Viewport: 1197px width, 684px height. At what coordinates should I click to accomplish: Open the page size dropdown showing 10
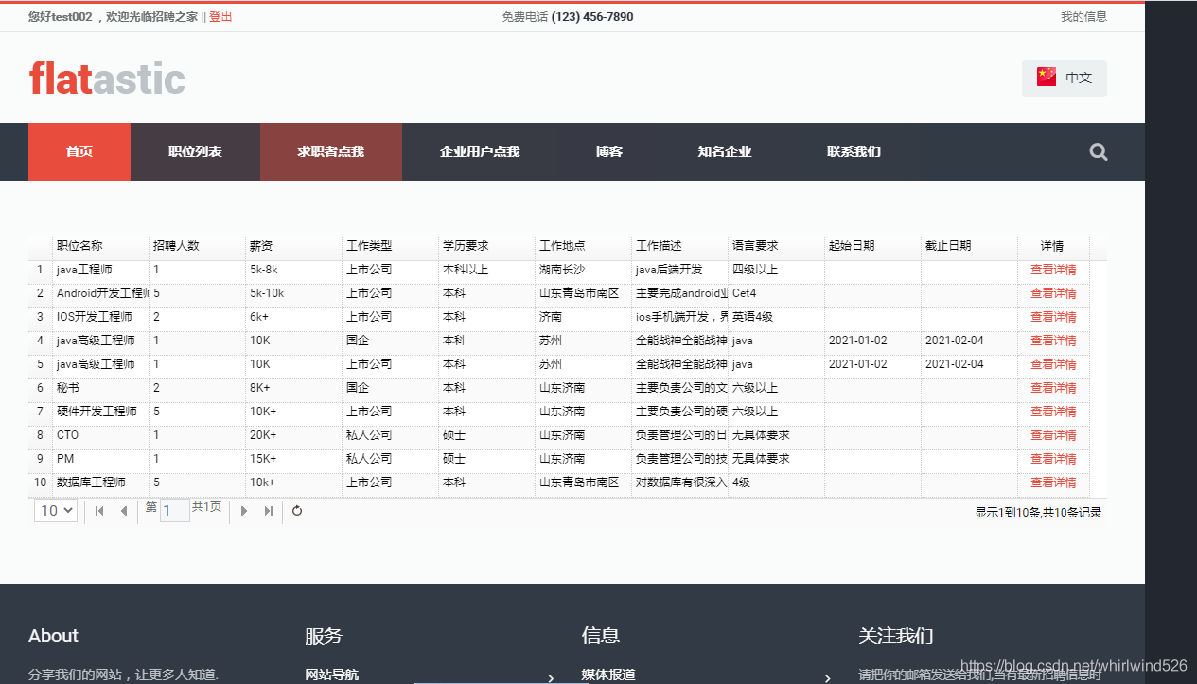click(56, 511)
